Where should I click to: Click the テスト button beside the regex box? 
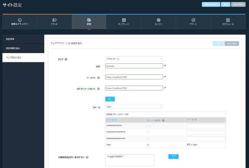tap(173, 157)
